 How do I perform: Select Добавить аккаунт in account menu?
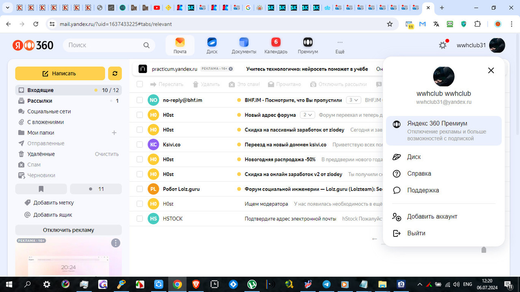coord(444,217)
